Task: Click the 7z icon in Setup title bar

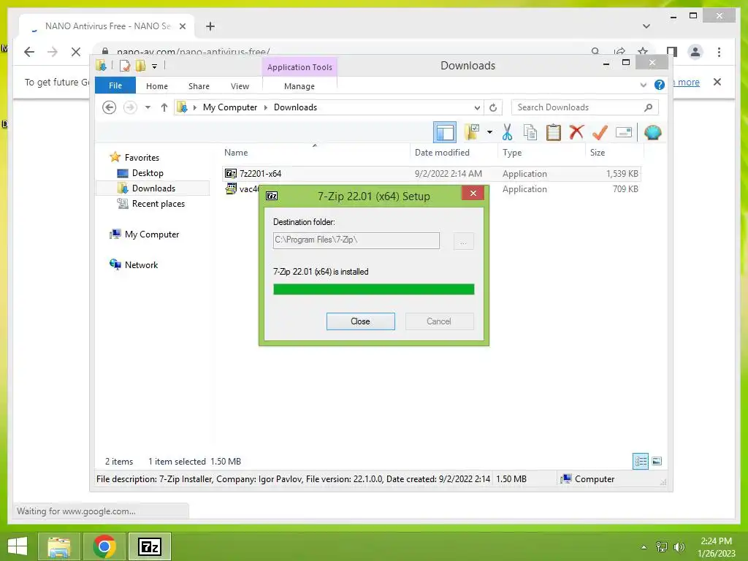Action: click(272, 196)
